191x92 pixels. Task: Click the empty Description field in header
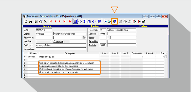pyautogui.click(x=61, y=49)
